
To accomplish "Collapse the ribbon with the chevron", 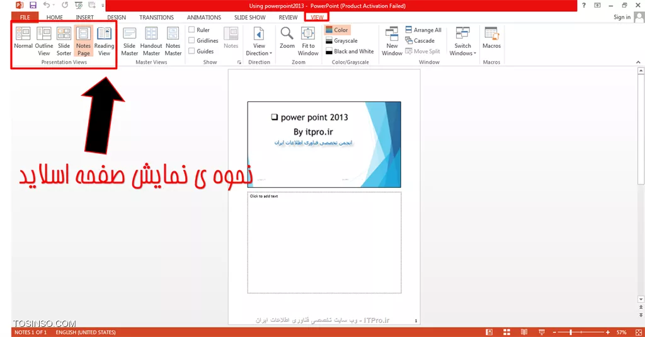I will point(638,62).
